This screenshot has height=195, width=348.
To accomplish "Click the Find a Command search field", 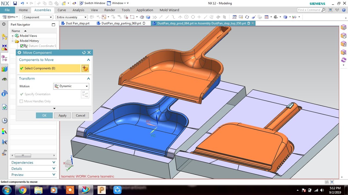I will [310, 10].
